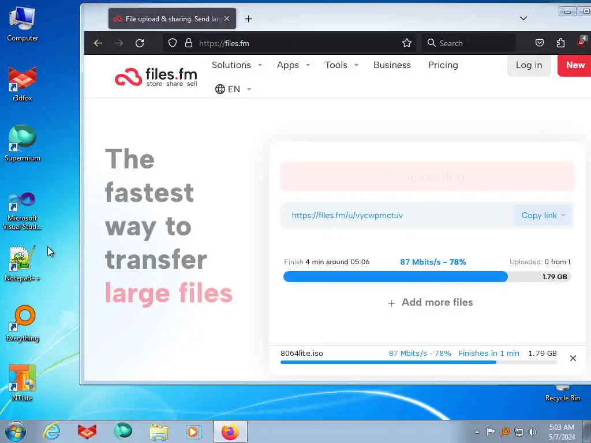Screen dimensions: 591x443
Task: Open the Supermium desktop shortcut
Action: [x=23, y=143]
